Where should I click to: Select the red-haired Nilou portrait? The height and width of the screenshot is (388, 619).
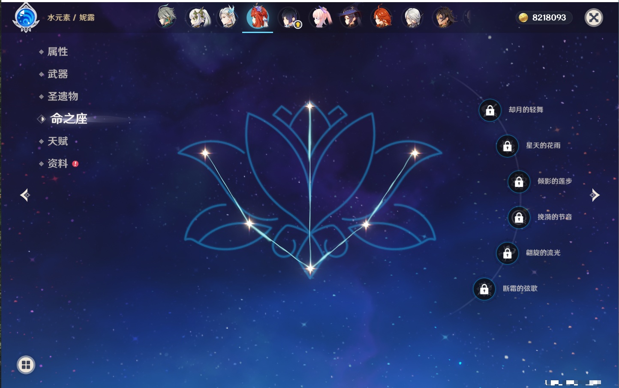[258, 17]
